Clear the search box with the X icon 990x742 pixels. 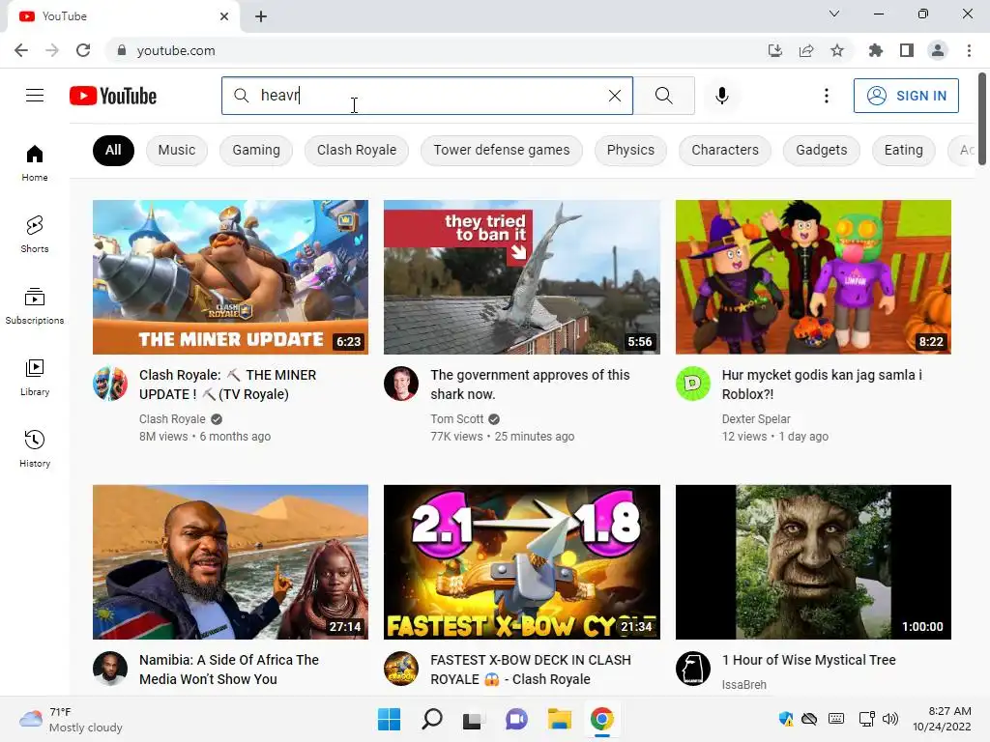coord(614,96)
